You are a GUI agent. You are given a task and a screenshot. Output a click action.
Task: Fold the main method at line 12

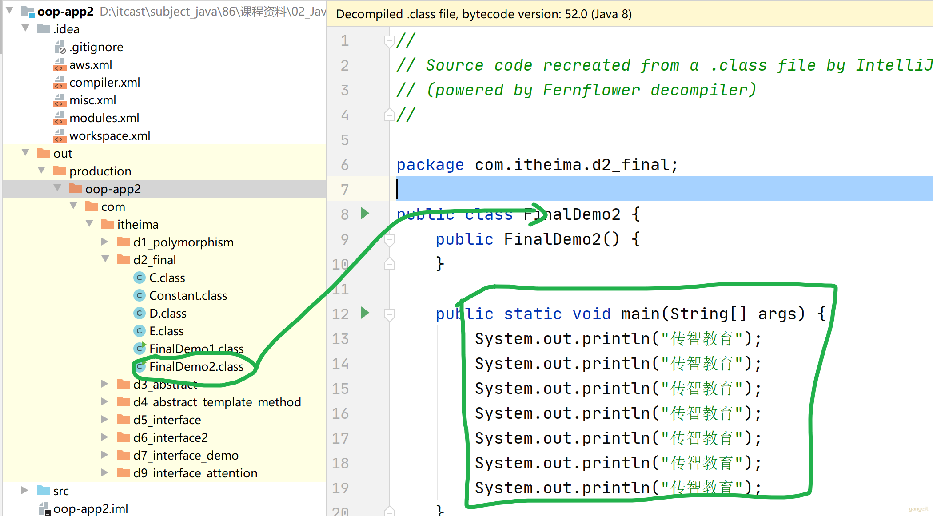(x=389, y=315)
